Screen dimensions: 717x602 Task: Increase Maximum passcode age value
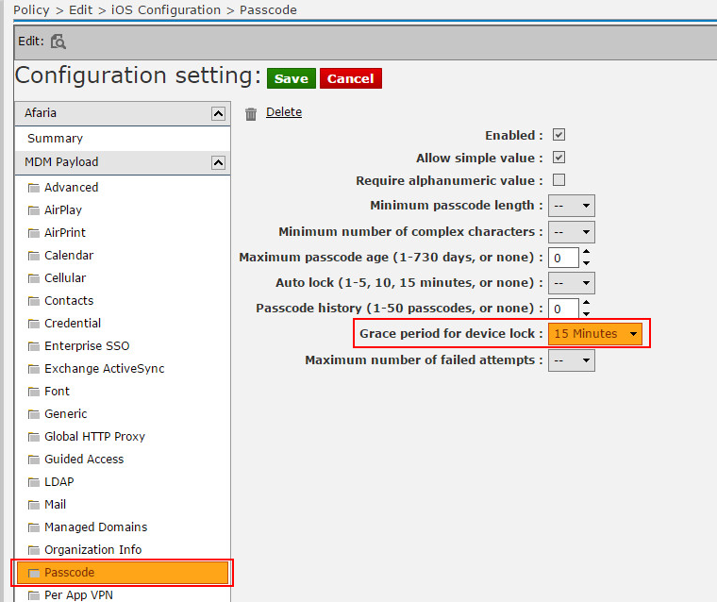click(x=586, y=252)
